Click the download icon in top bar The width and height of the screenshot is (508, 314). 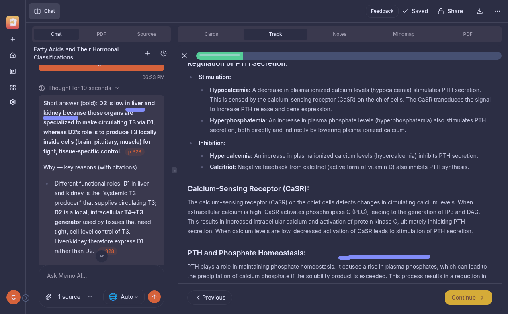479,11
